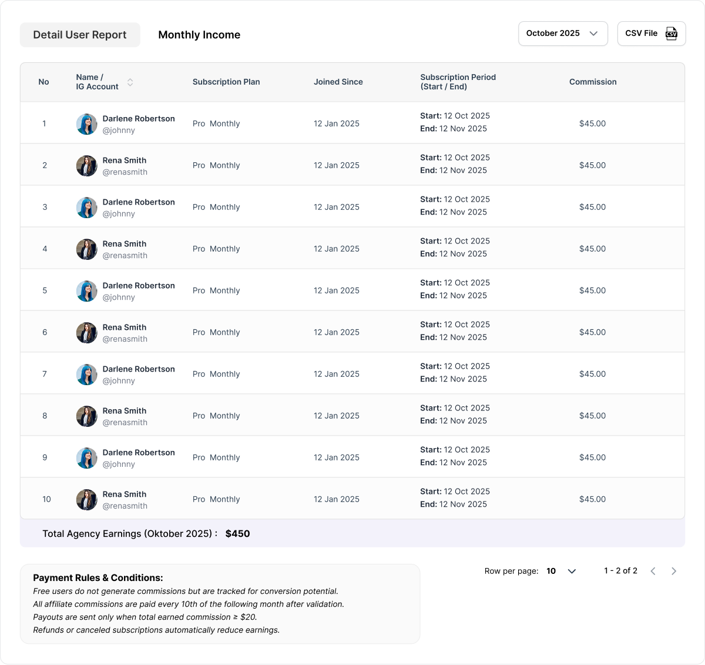Switch to Detail User Report tab

point(80,35)
